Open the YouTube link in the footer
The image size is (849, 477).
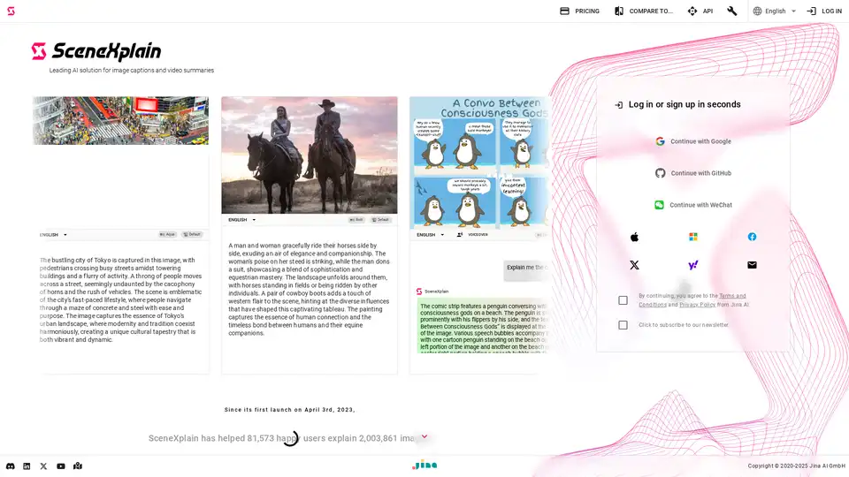(61, 466)
